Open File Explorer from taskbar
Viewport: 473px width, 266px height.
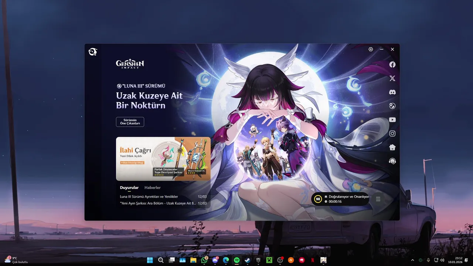tap(193, 260)
